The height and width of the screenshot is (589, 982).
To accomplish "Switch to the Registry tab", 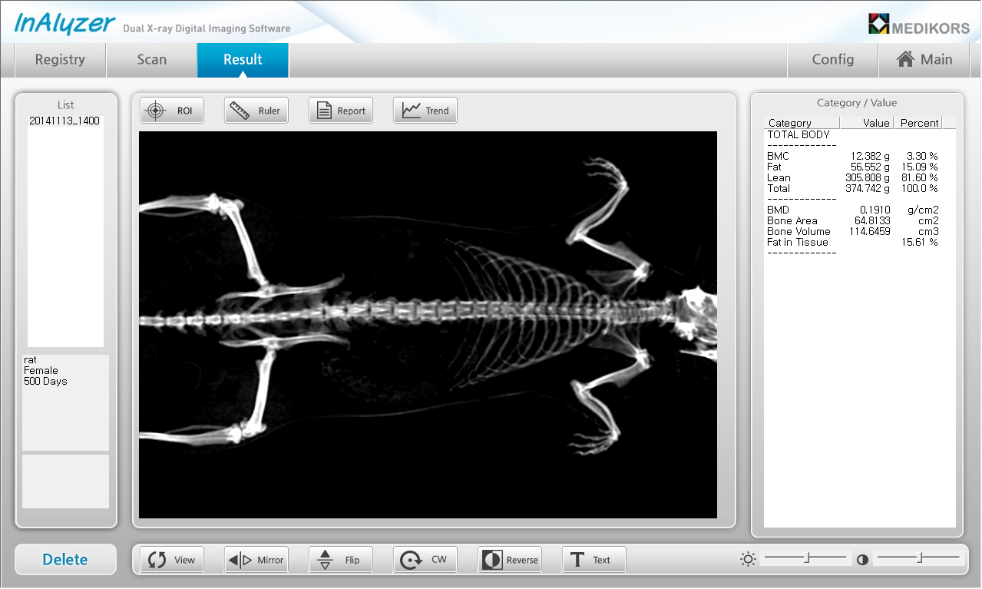I will point(60,60).
